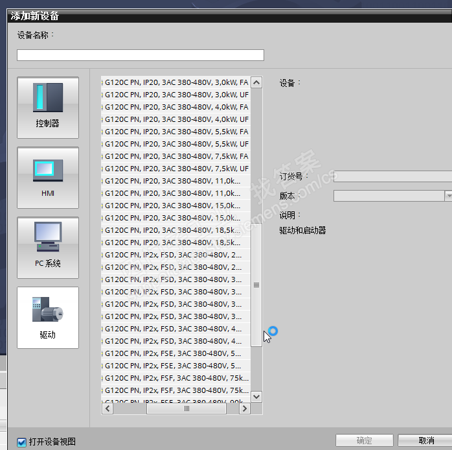The image size is (452, 450).
Task: Click the 订货号 order number field
Action: tap(392, 176)
